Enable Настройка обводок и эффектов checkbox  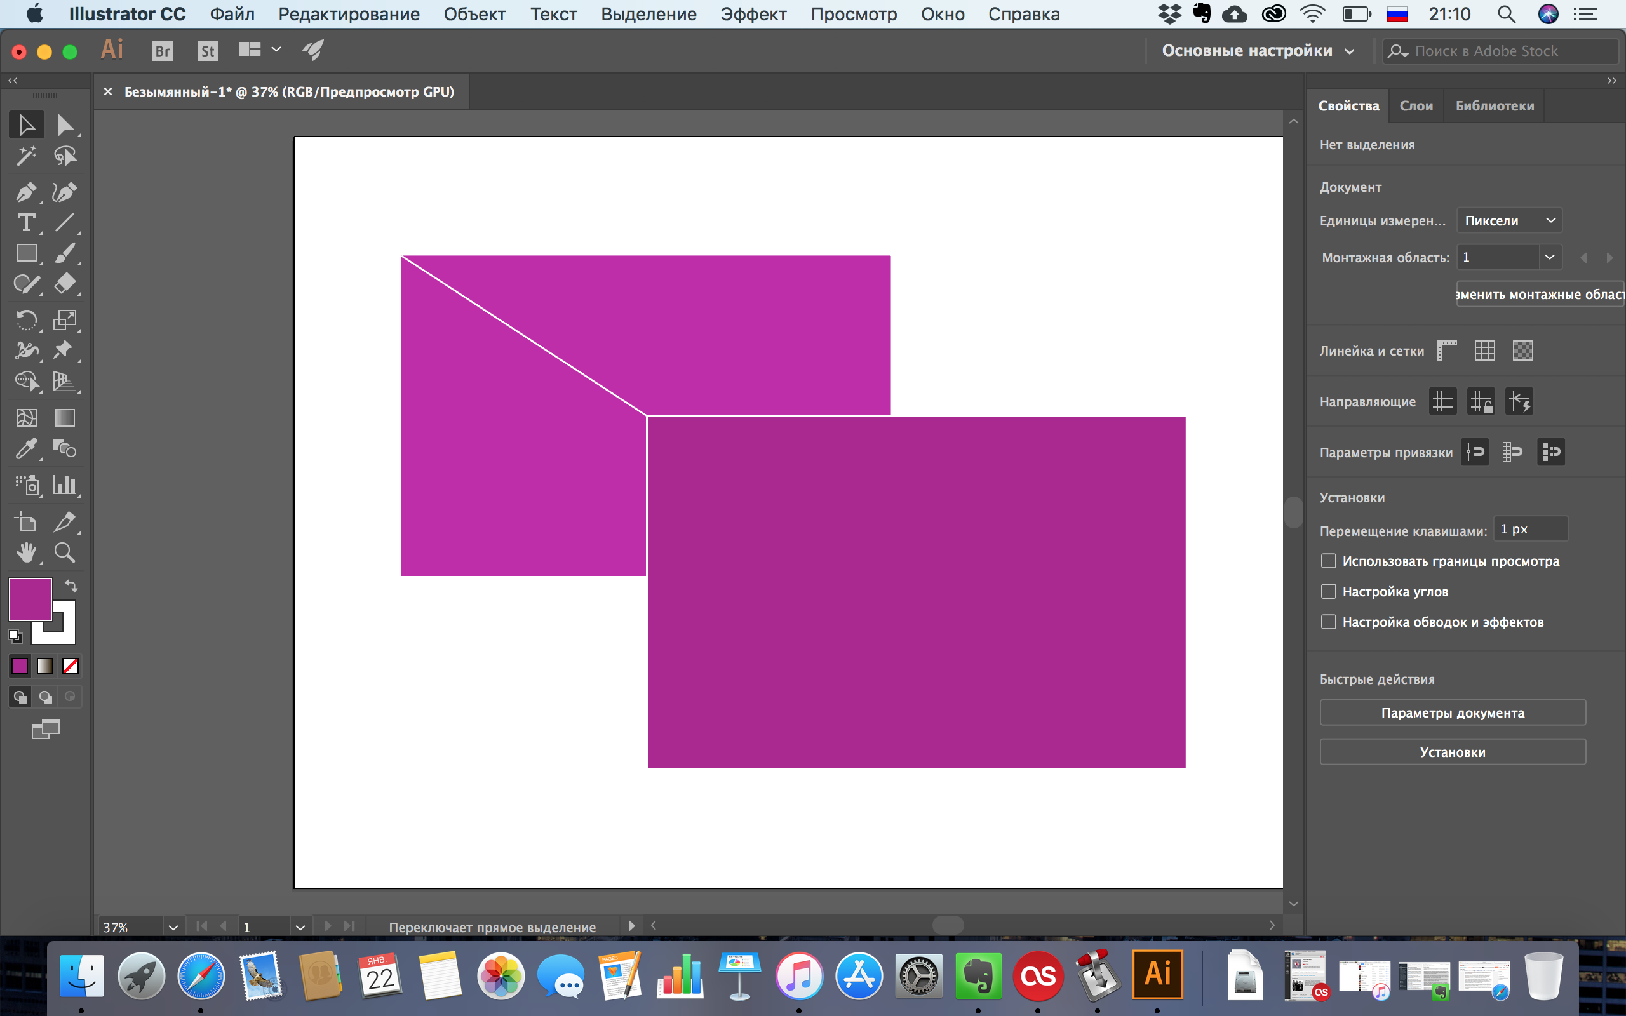1327,622
